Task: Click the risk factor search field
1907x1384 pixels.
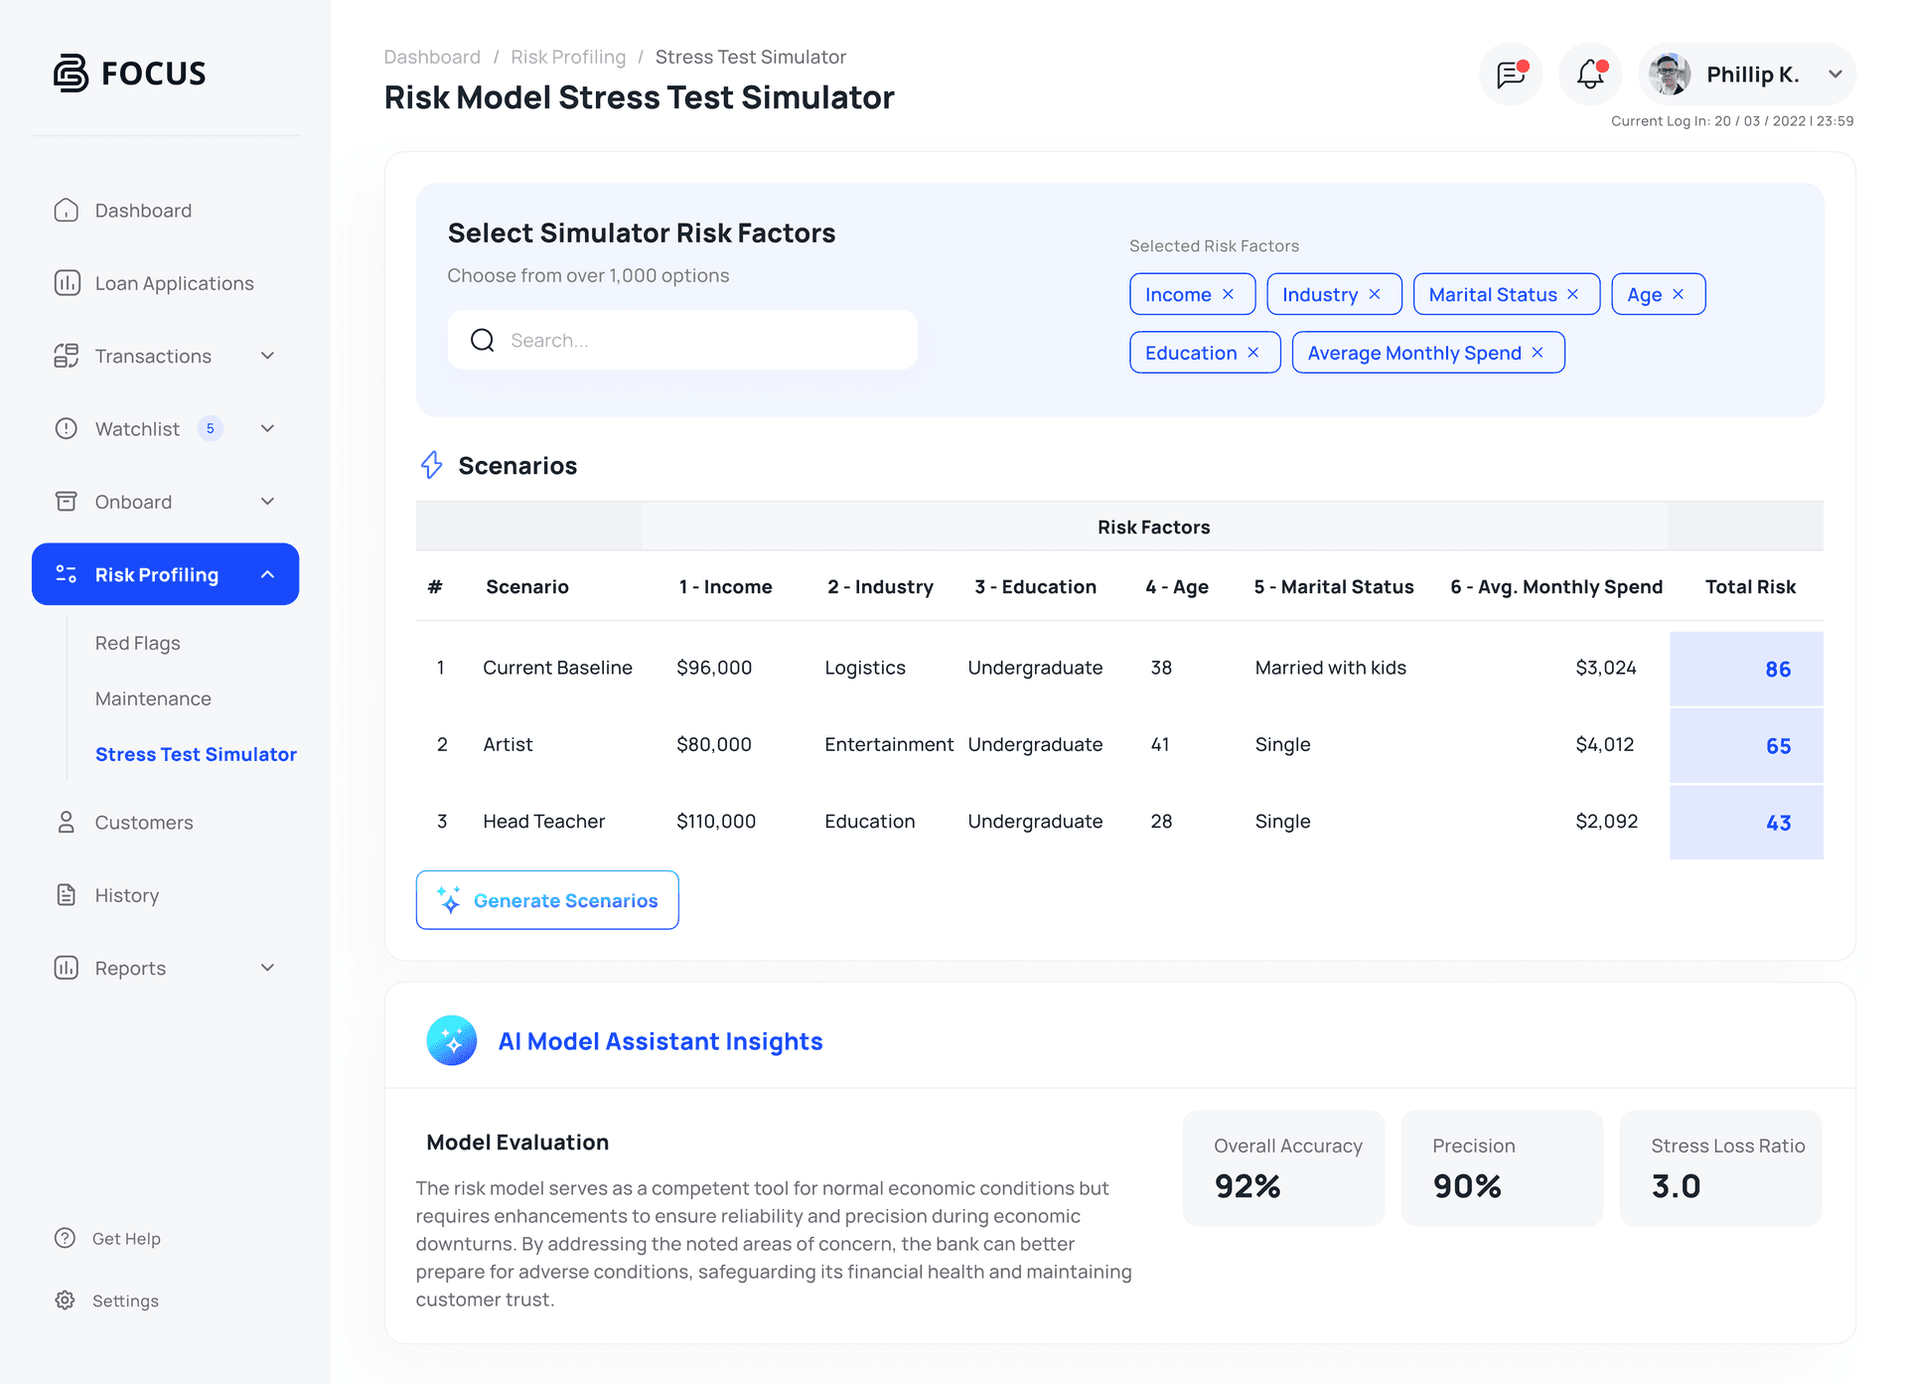Action: (x=685, y=340)
